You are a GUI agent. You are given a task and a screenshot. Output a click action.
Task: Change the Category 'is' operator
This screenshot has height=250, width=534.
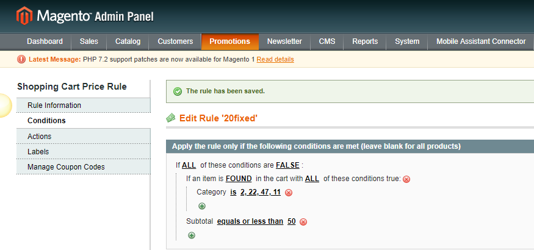pyautogui.click(x=233, y=192)
